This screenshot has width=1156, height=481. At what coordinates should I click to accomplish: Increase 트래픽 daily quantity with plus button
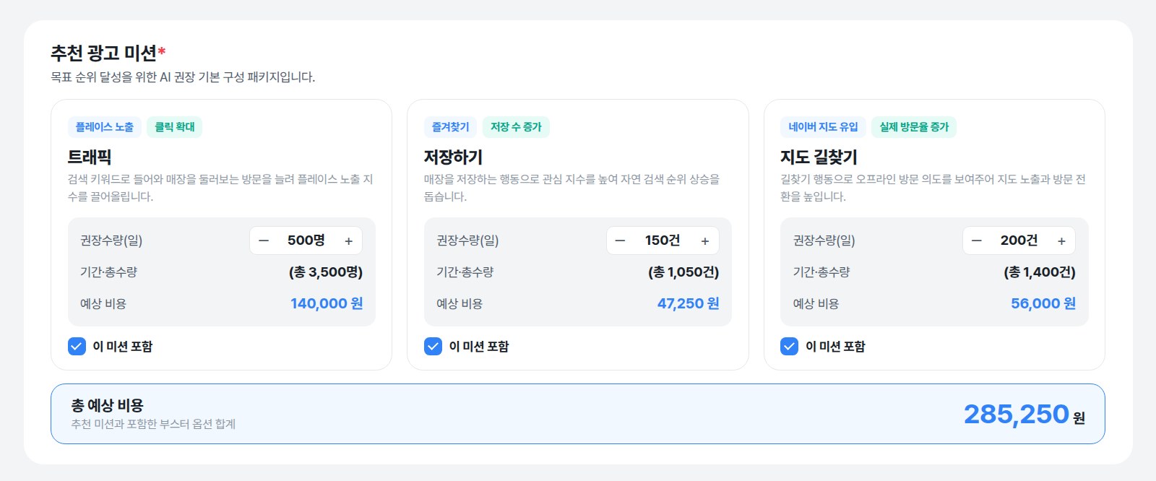point(348,241)
